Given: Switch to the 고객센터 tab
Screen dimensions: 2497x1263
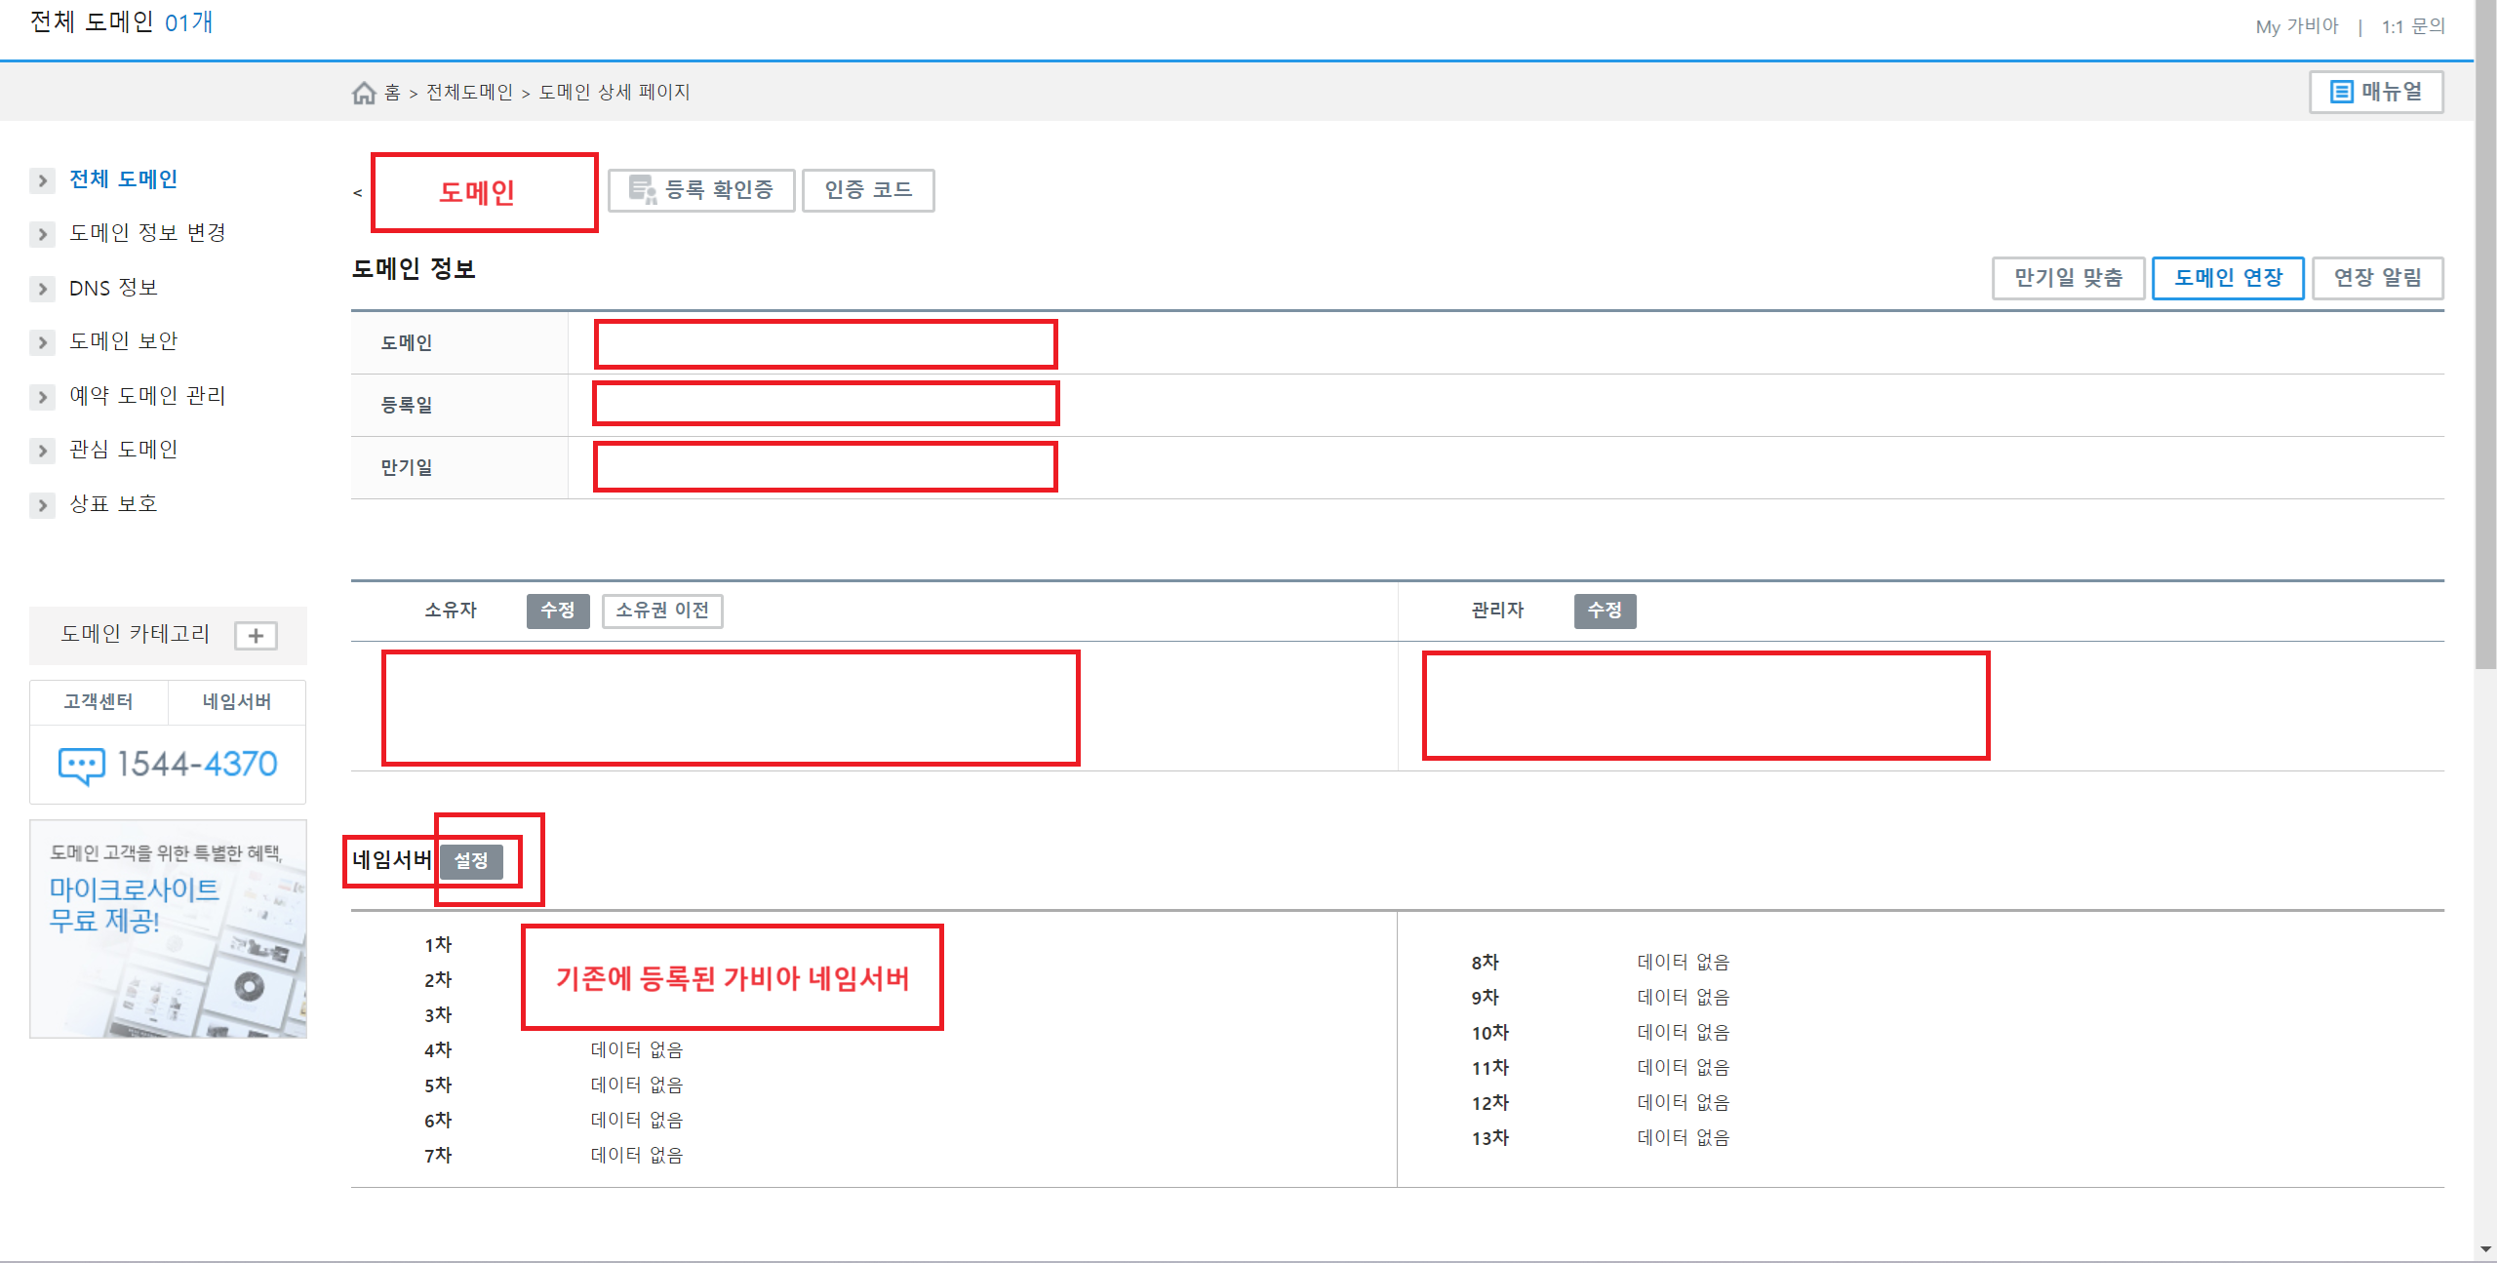Looking at the screenshot, I should point(99,702).
